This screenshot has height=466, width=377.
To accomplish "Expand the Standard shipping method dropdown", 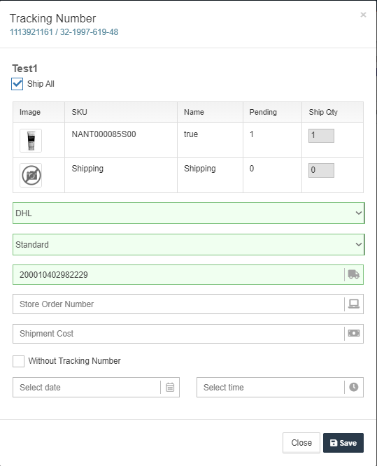I will pyautogui.click(x=189, y=245).
